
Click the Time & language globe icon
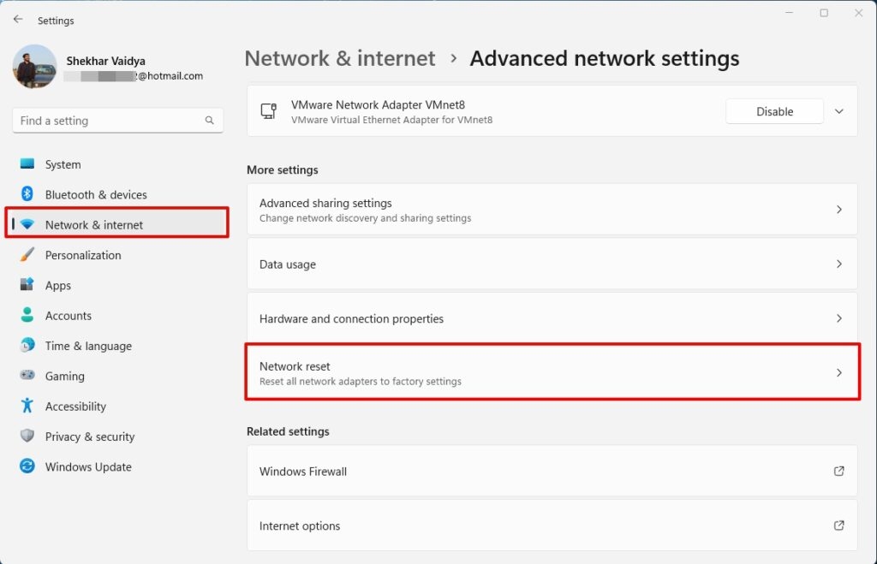coord(27,345)
